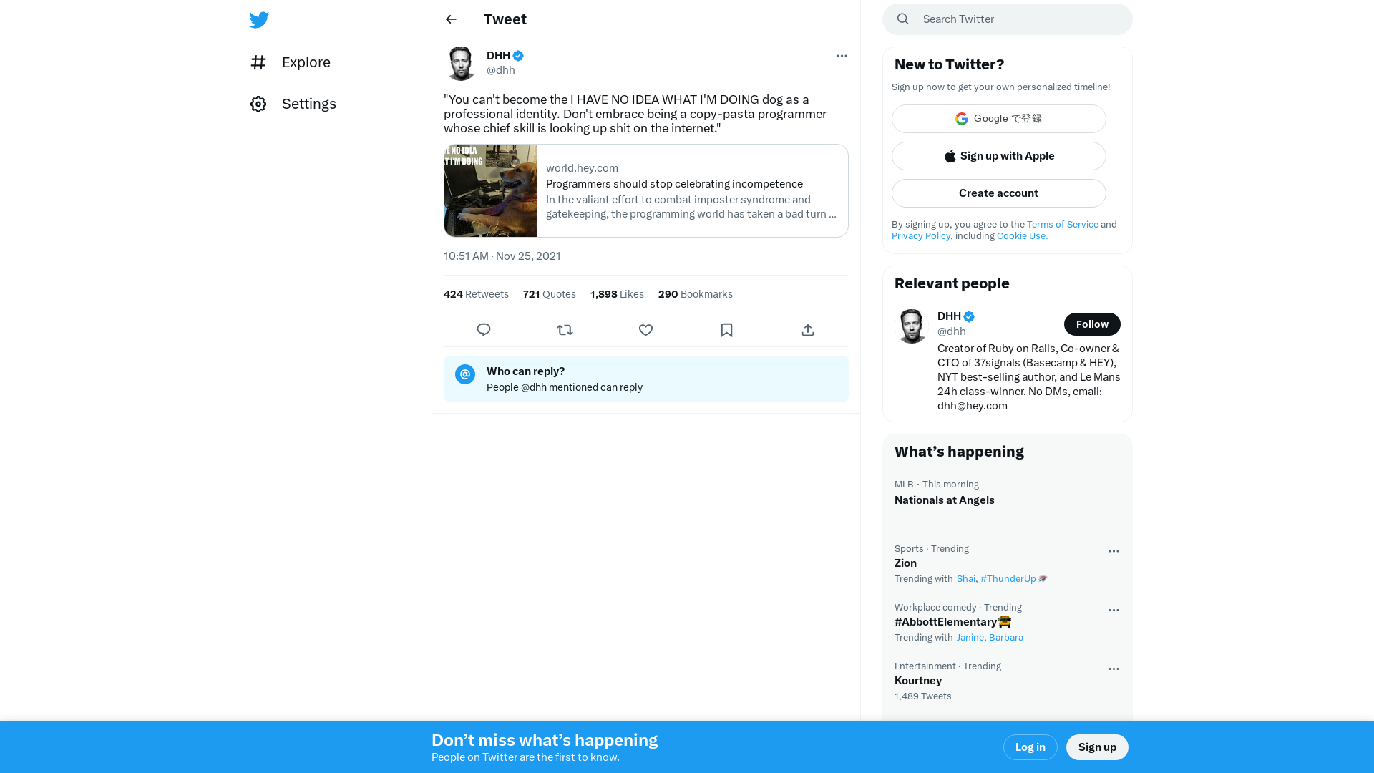Open article 'Programmers should stop celebrating incompetence'

pyautogui.click(x=674, y=184)
